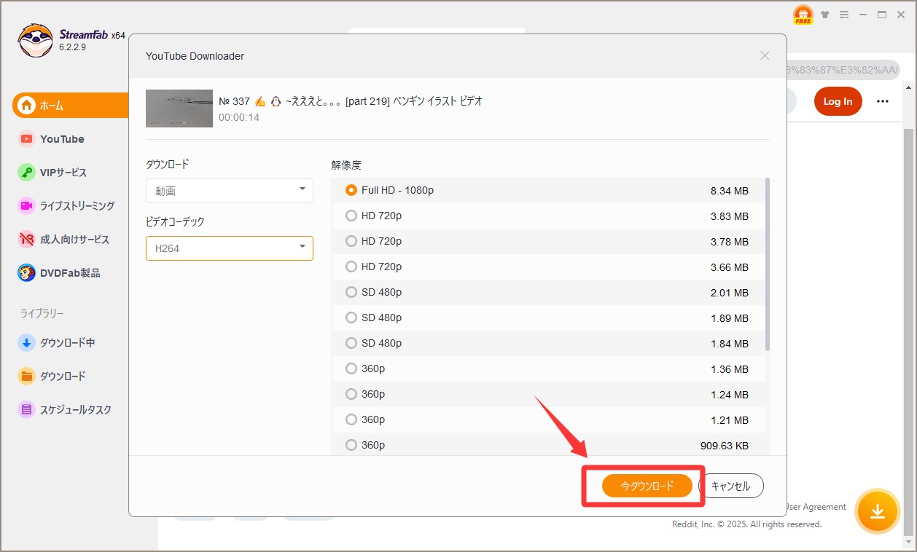
Task: Open the three-dot more menu beside Log In
Action: pos(883,101)
